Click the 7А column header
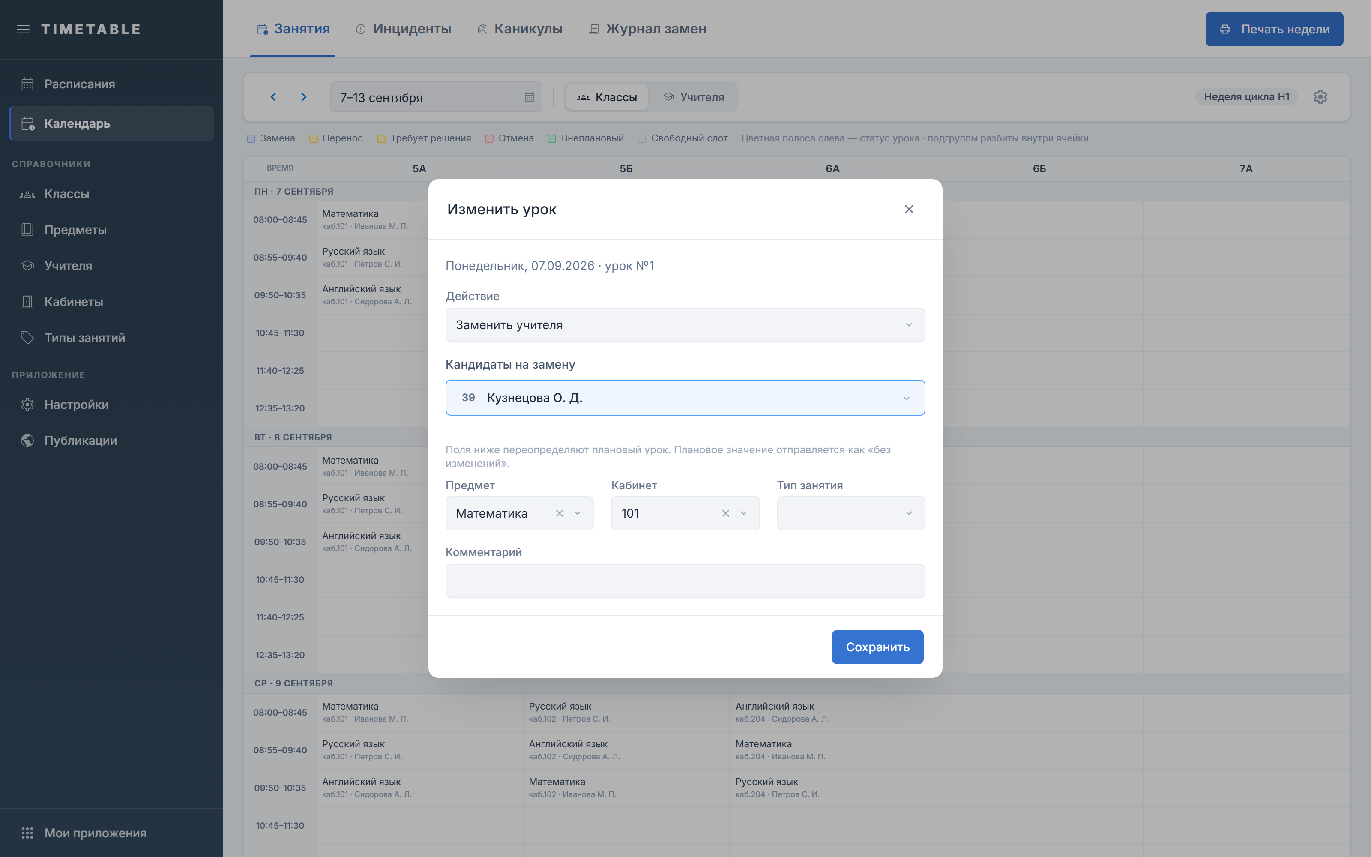This screenshot has height=857, width=1371. pyautogui.click(x=1246, y=169)
